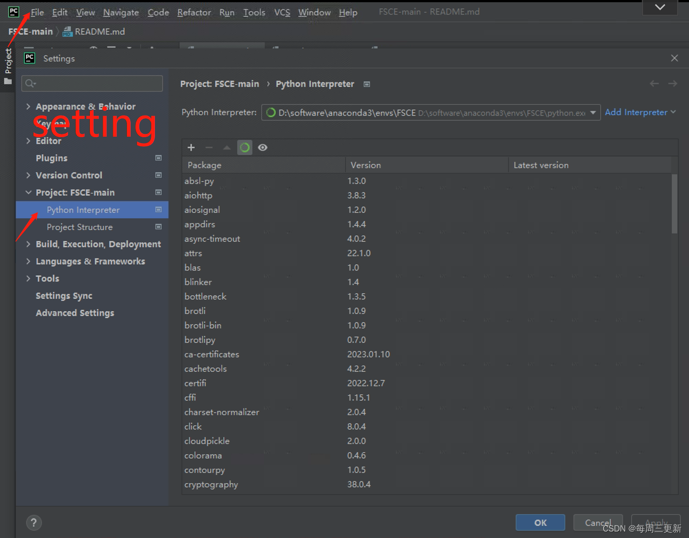Click the Cancel button
The height and width of the screenshot is (538, 689).
pos(598,522)
